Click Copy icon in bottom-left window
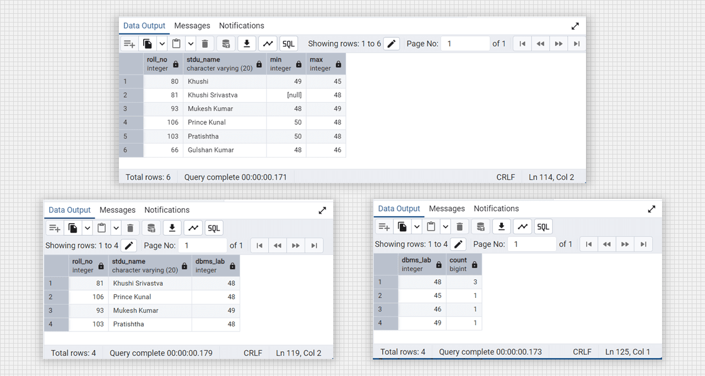 point(73,228)
